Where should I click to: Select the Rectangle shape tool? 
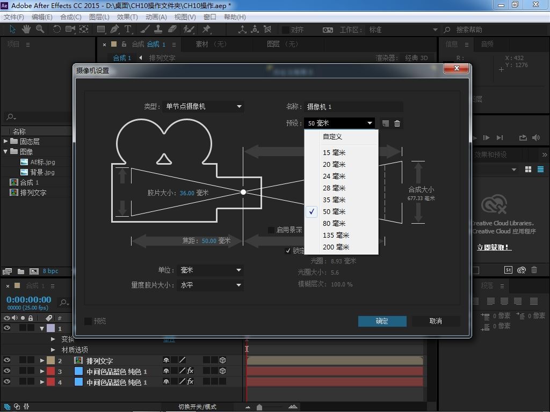pyautogui.click(x=100, y=30)
